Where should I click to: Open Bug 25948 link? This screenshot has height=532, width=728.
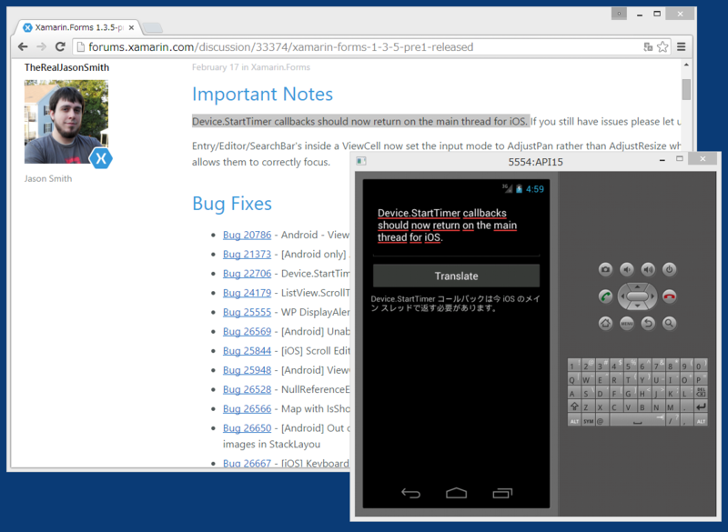coord(247,370)
